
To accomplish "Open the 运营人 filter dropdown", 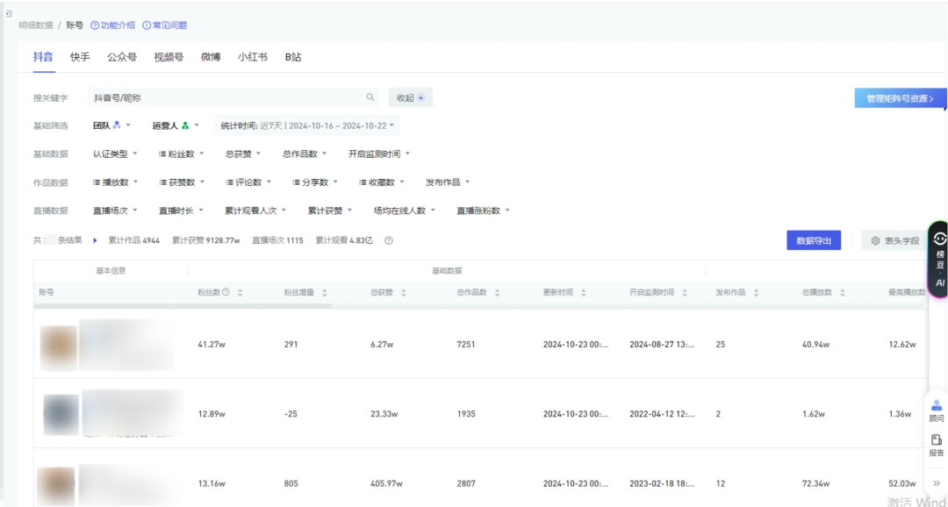I will [x=176, y=125].
